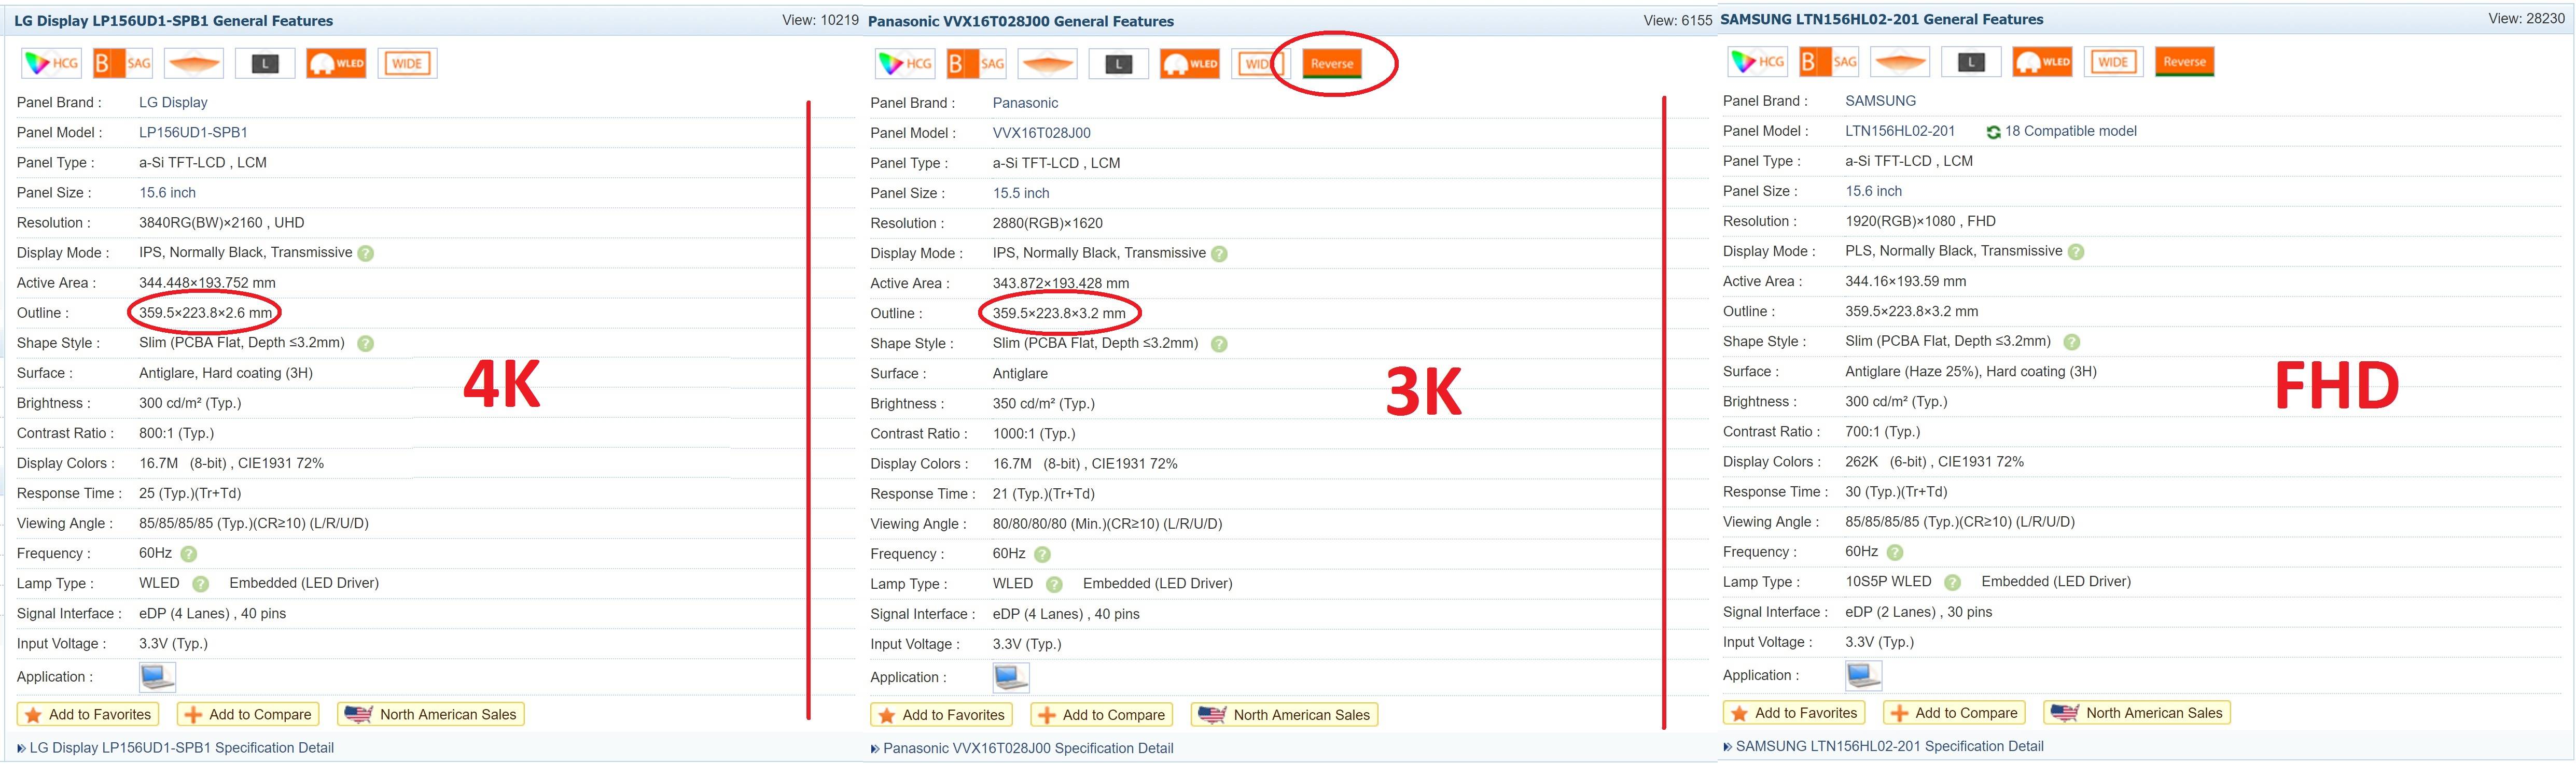Click the WIDE icon in the LG Display panel

(x=407, y=63)
